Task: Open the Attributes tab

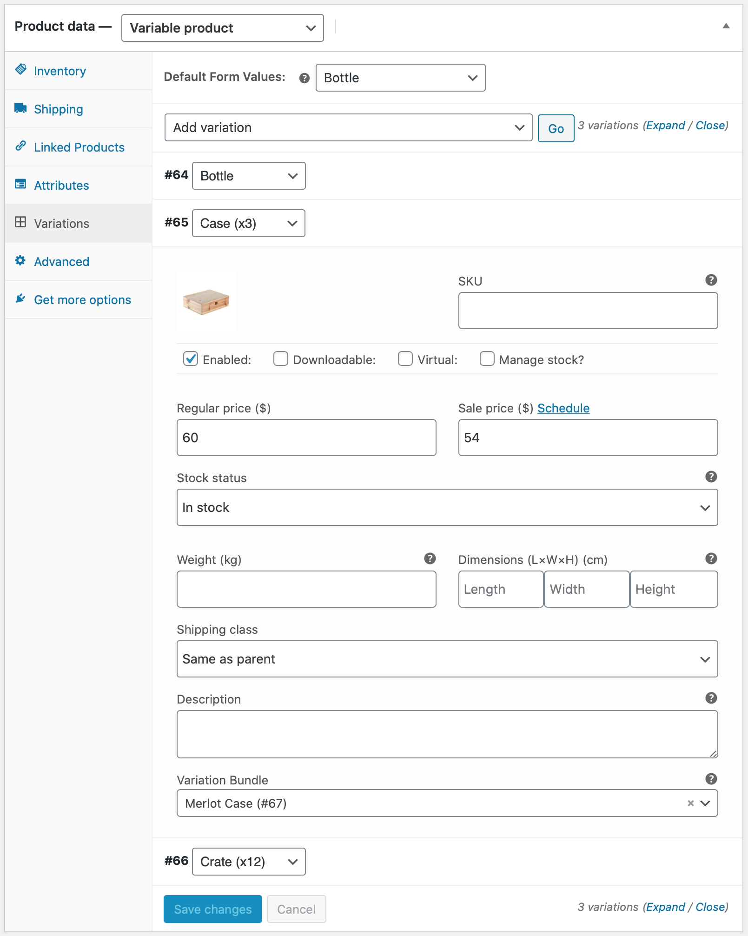Action: (61, 186)
